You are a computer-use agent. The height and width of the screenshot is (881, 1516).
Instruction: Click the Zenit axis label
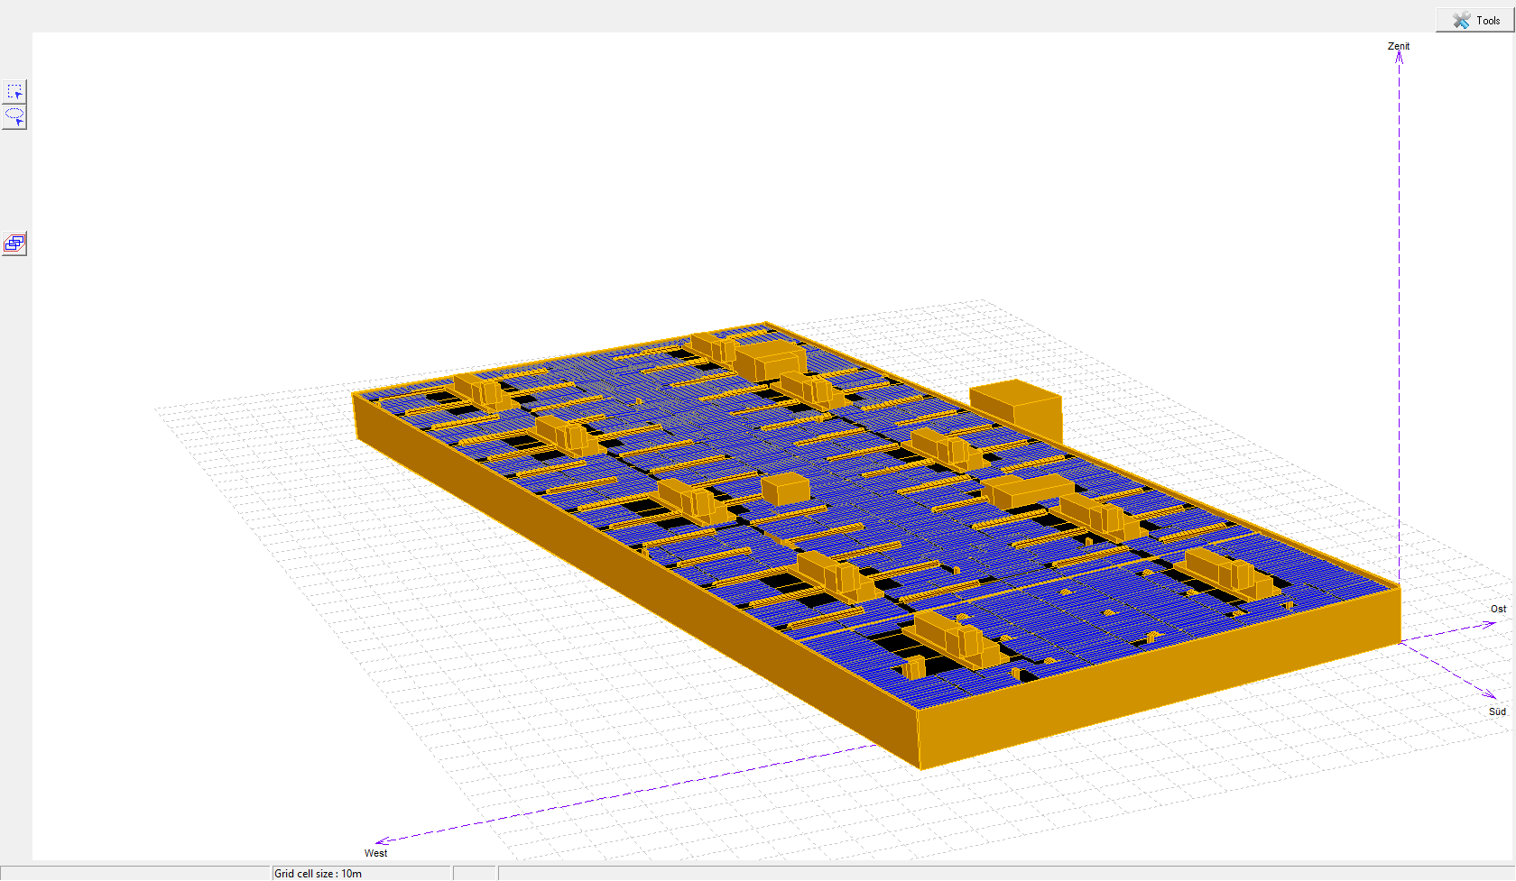1400,46
